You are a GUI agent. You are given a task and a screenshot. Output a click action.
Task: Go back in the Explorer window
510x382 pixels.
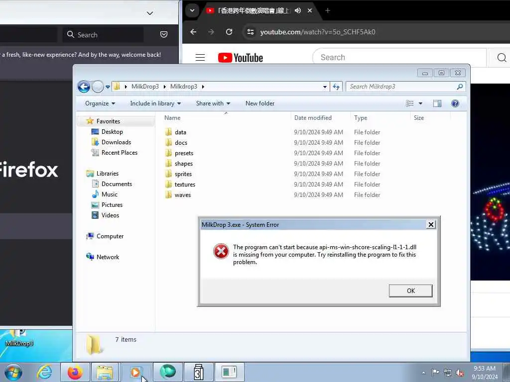(x=84, y=87)
